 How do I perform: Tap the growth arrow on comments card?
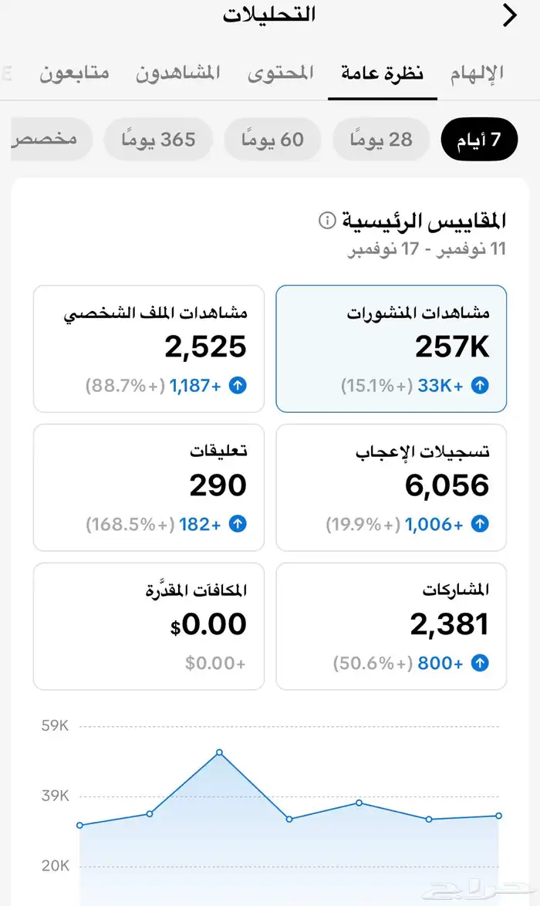point(240,523)
